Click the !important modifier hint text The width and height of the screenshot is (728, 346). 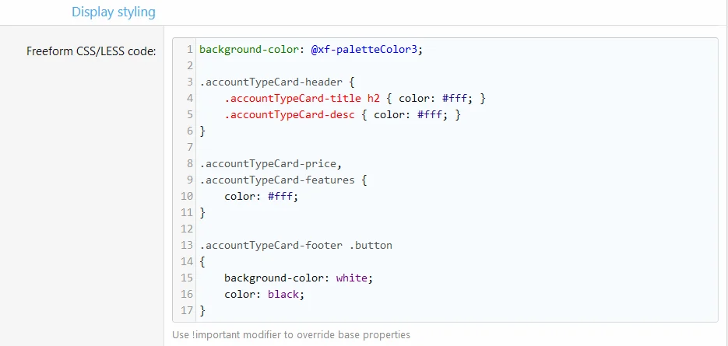(291, 335)
